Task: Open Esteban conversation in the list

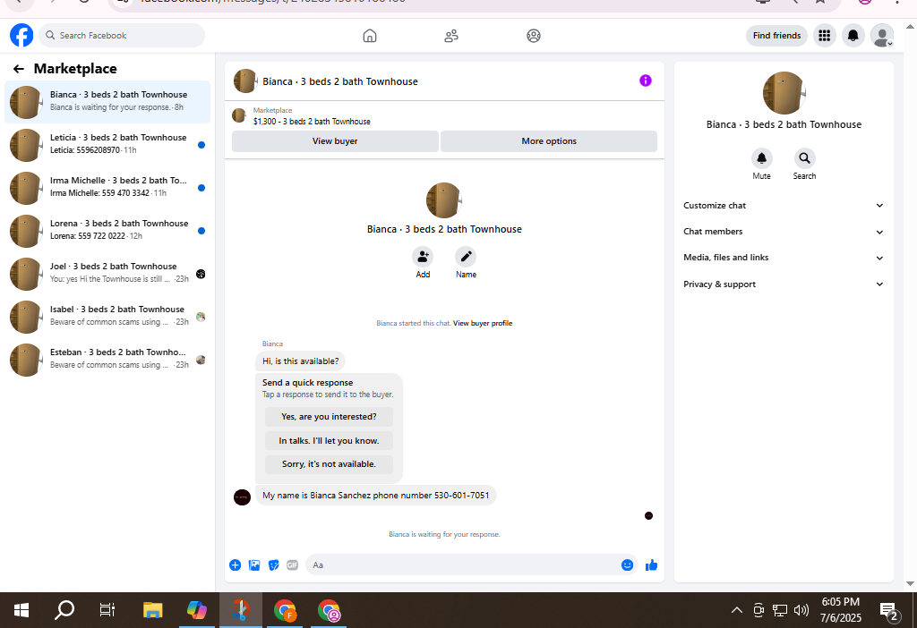Action: click(107, 360)
